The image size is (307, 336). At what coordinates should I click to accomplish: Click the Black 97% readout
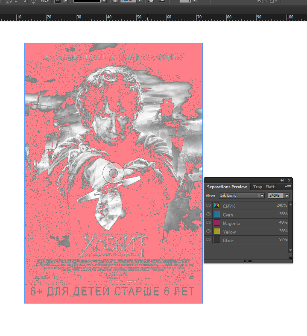(283, 240)
